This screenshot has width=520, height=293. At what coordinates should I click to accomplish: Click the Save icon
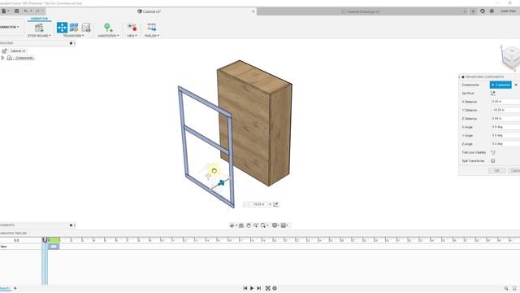(16, 11)
